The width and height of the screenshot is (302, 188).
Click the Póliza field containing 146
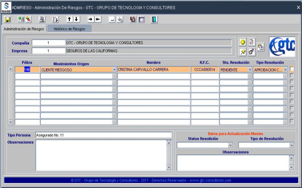coord(27,69)
